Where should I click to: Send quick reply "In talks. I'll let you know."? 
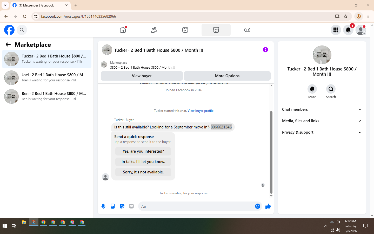pyautogui.click(x=143, y=162)
